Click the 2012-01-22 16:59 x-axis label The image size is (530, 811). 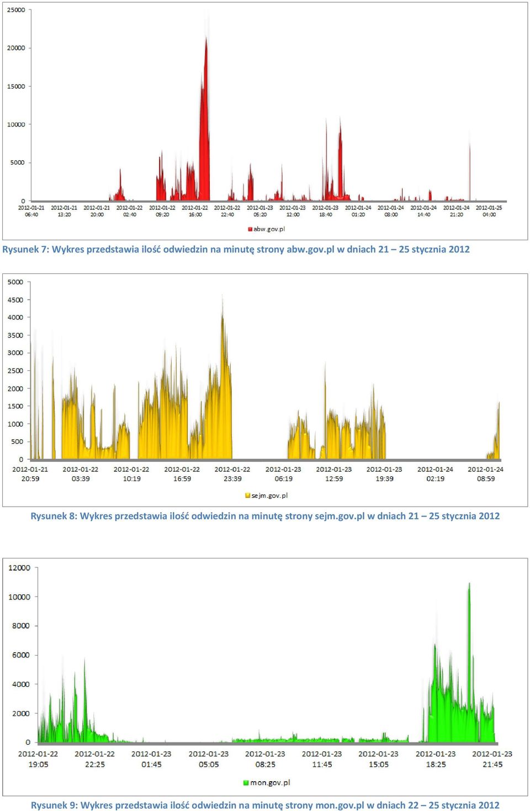pyautogui.click(x=182, y=474)
